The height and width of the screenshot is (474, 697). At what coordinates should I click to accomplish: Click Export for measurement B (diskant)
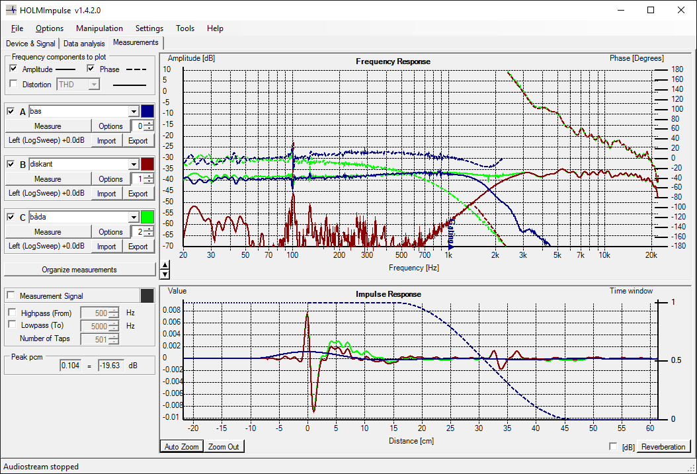pyautogui.click(x=138, y=194)
